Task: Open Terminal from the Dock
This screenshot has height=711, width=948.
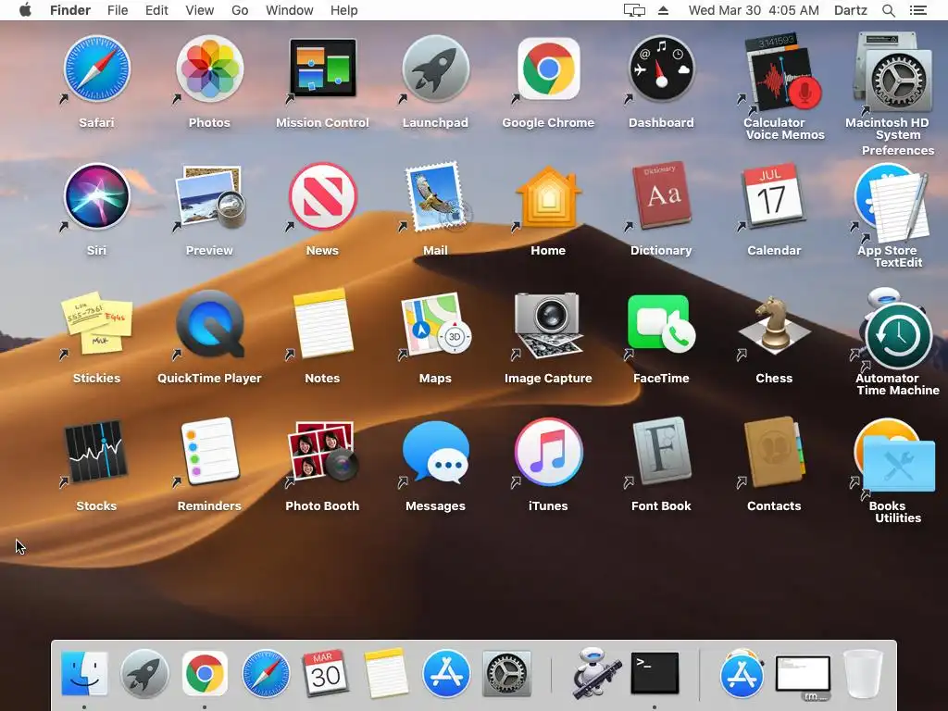Action: [655, 673]
